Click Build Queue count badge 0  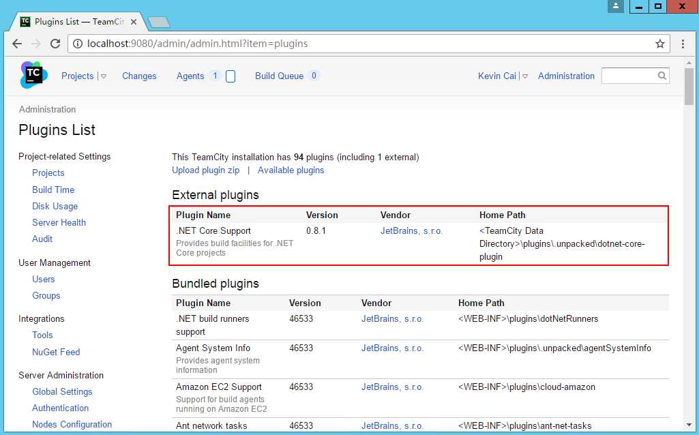pos(314,76)
